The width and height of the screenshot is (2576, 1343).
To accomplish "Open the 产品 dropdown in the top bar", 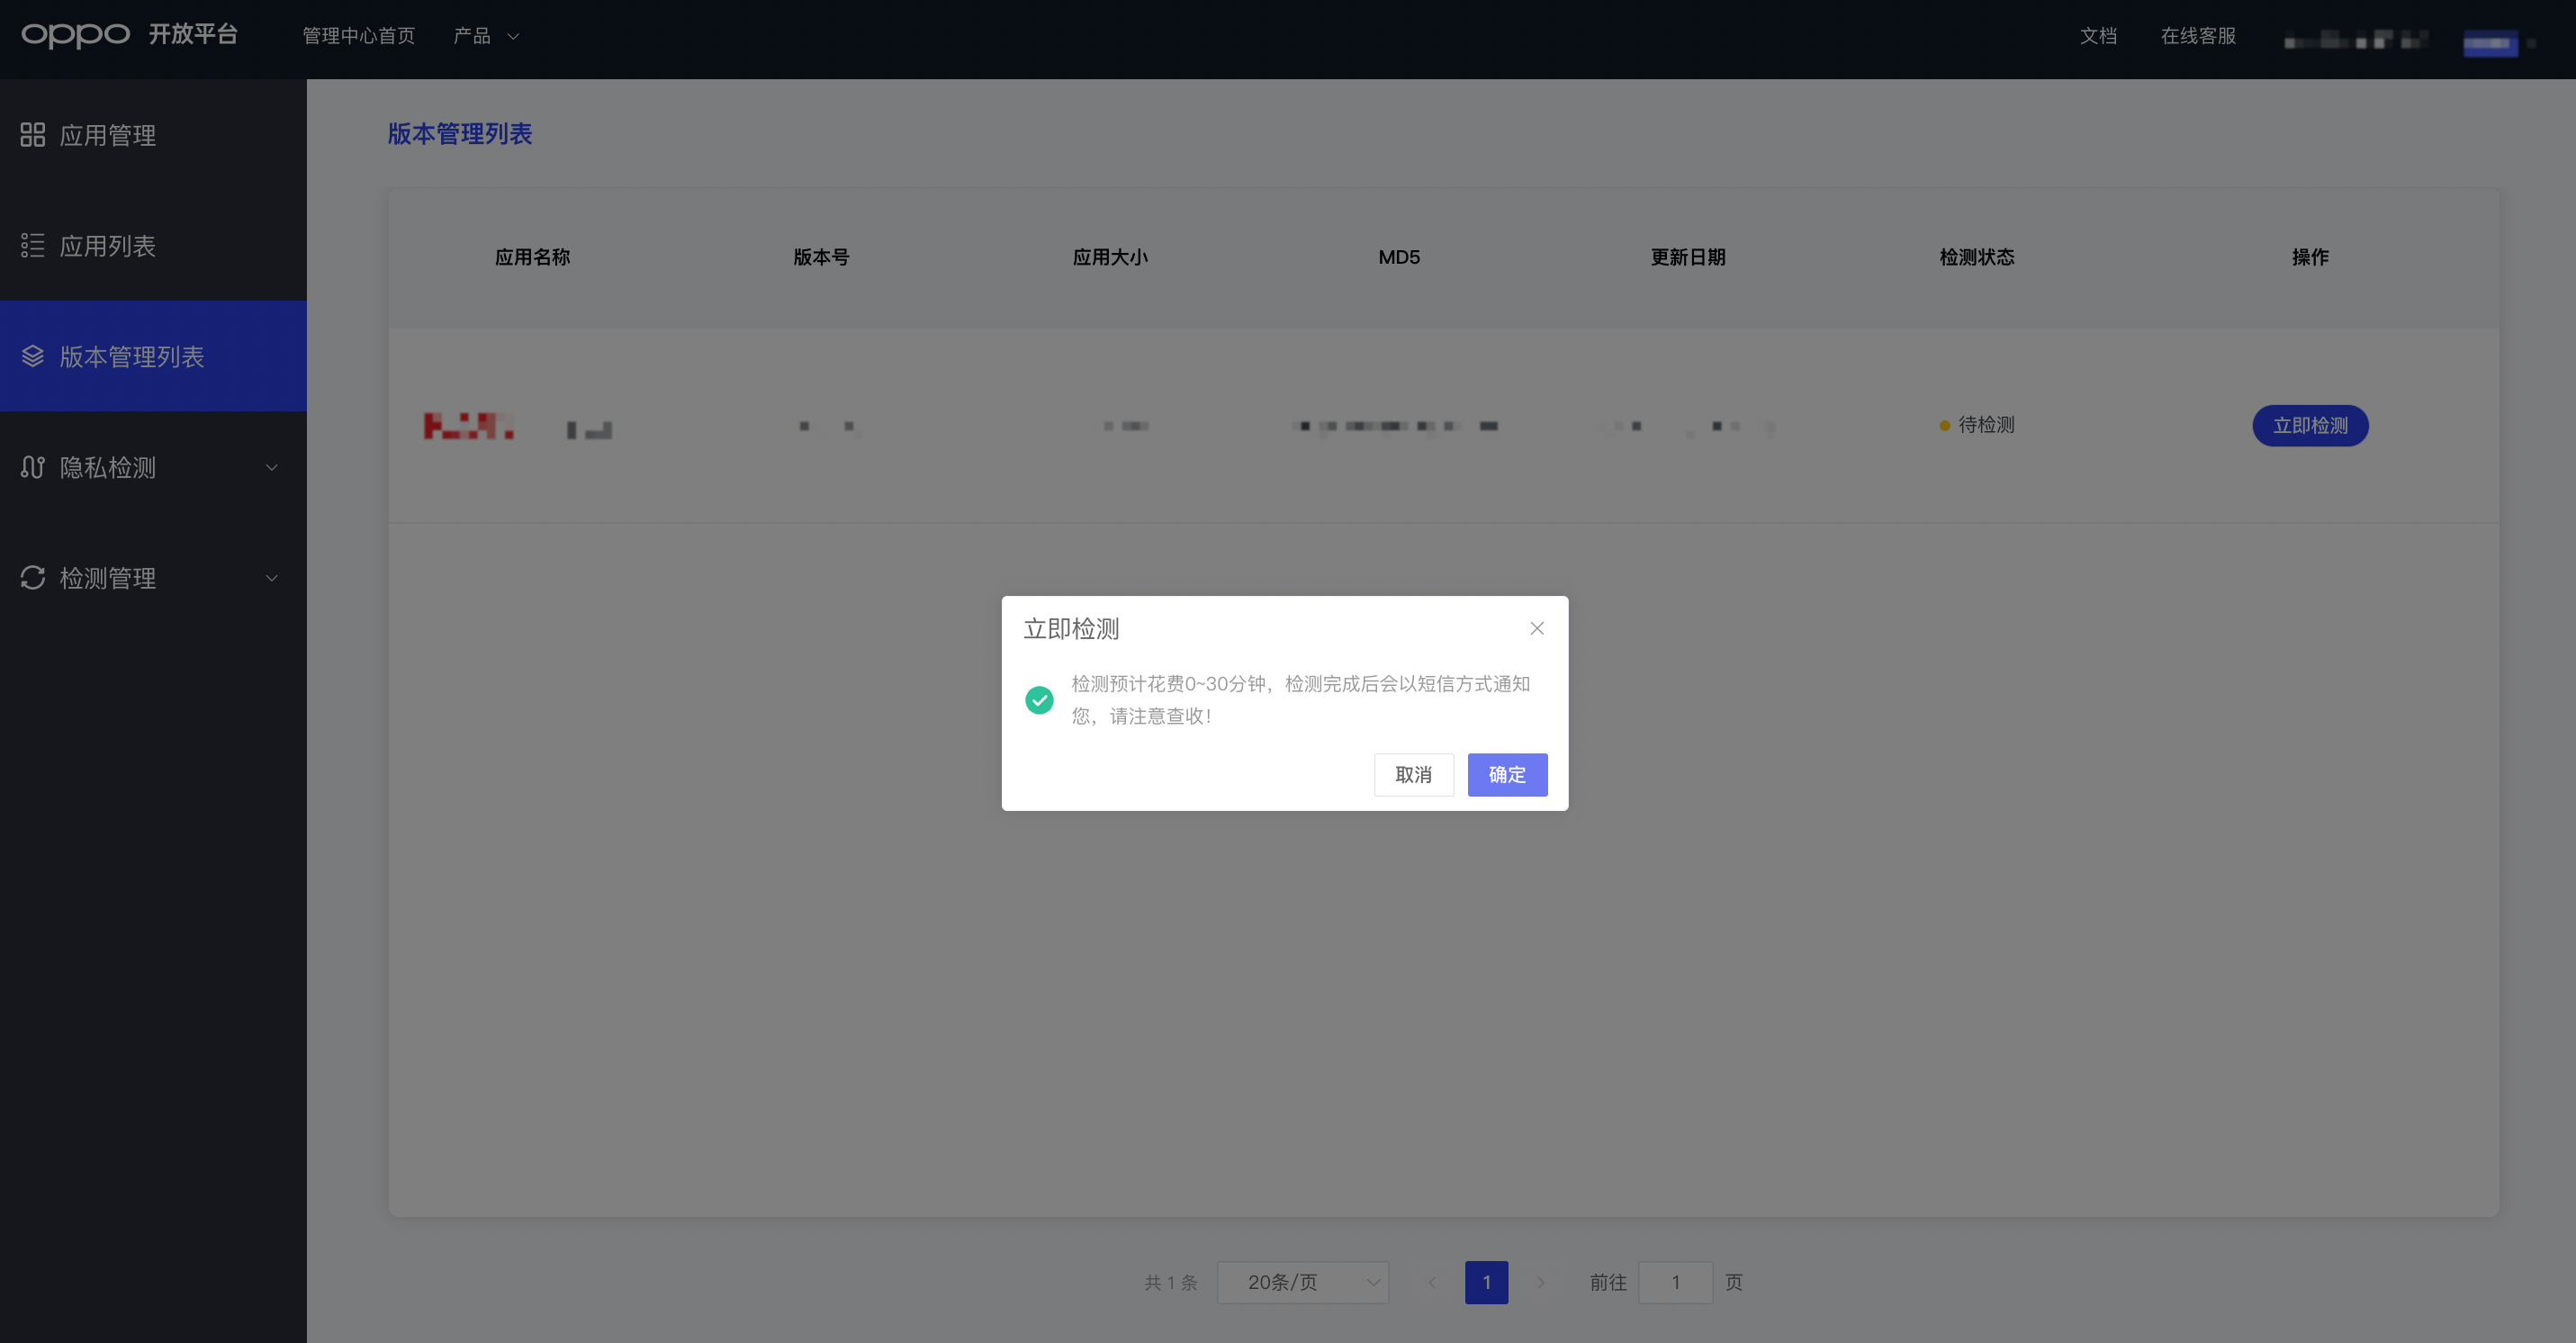I will (x=486, y=36).
